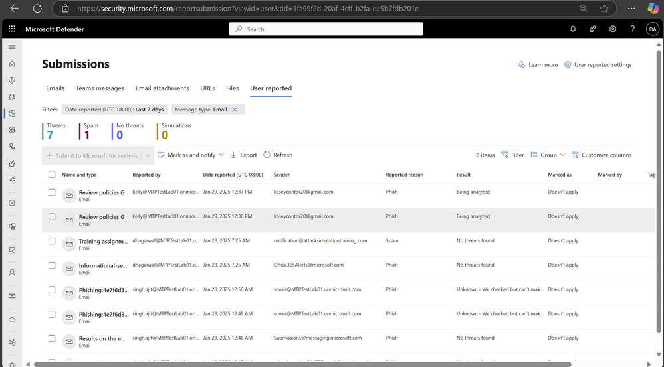Open the Results on the e... submission

click(x=103, y=338)
